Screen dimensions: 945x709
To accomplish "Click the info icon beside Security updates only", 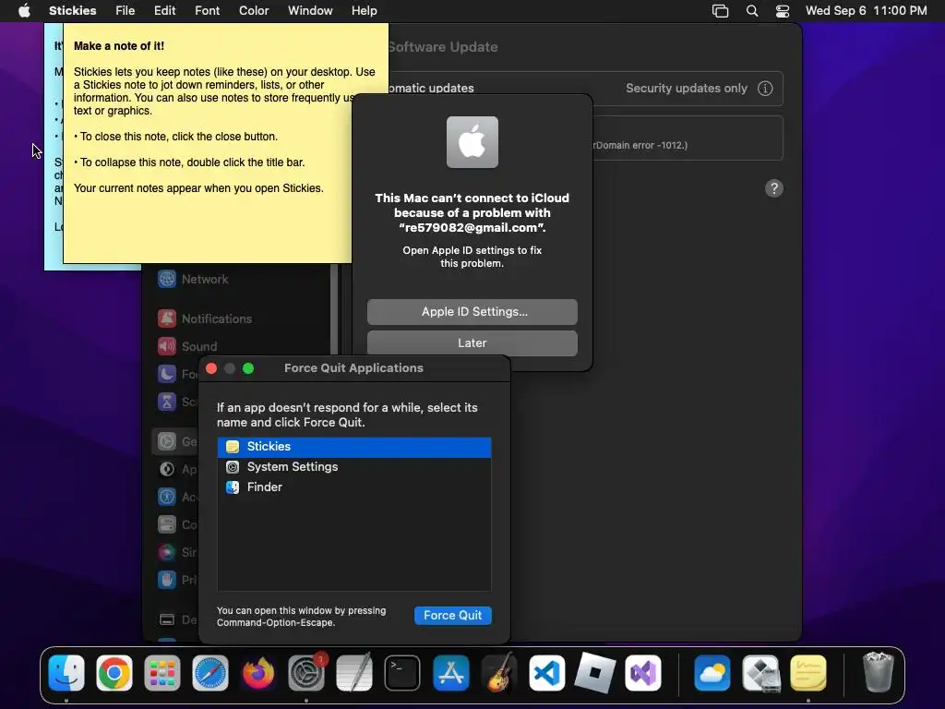I will 765,88.
